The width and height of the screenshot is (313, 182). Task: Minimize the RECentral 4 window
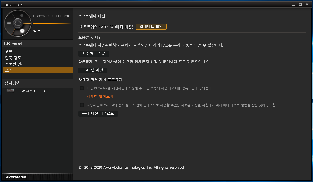(x=293, y=4)
